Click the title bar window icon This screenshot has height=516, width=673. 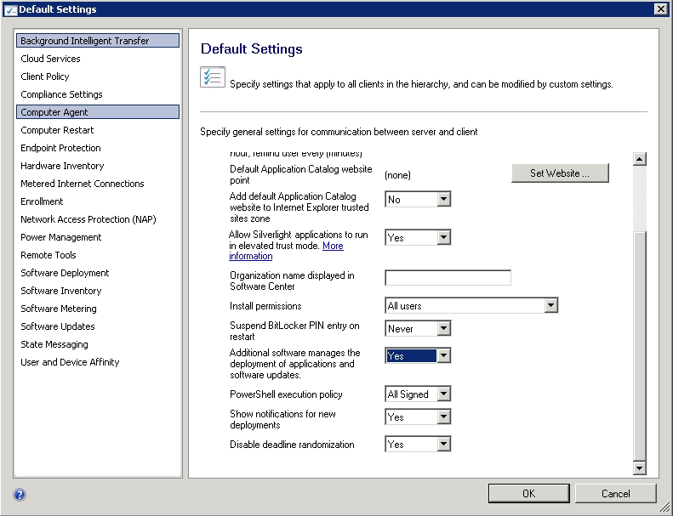point(9,9)
